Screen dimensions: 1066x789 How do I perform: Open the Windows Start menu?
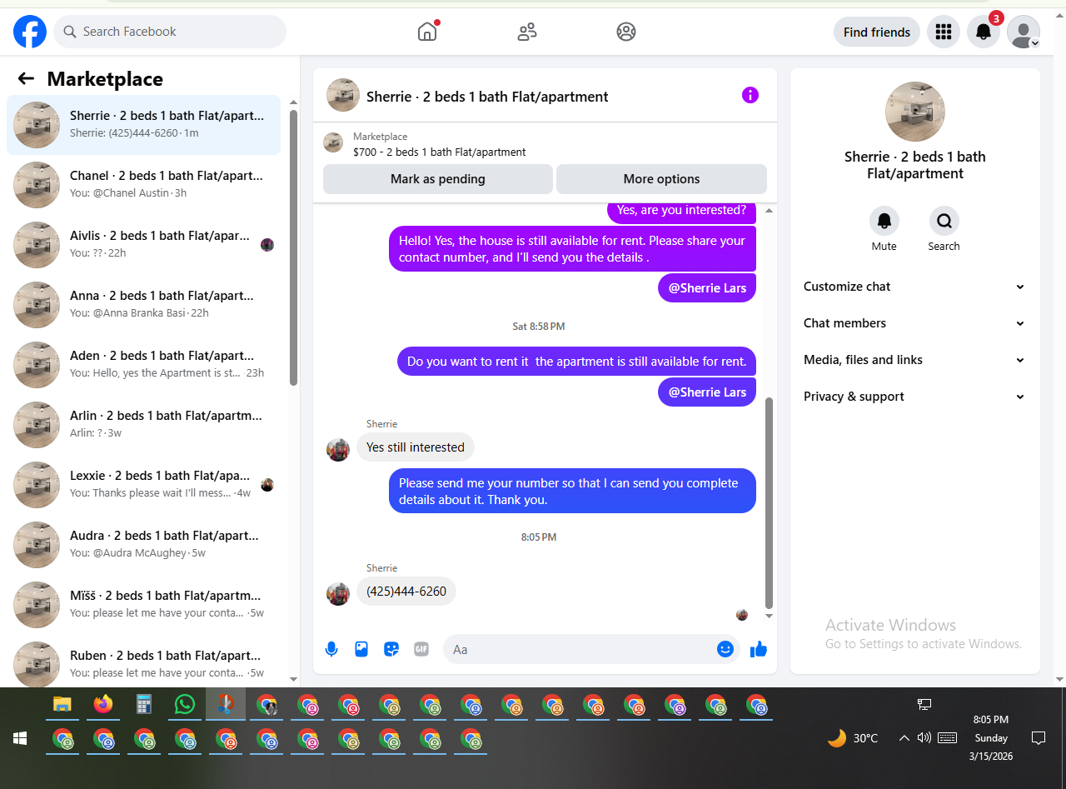coord(20,738)
